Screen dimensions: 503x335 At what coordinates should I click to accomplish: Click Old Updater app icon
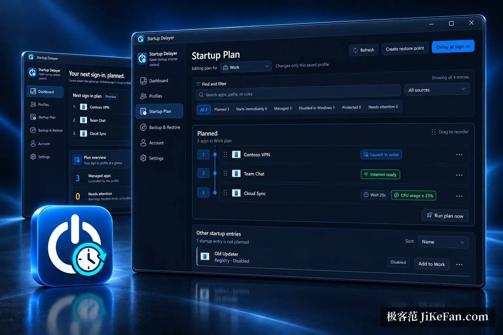(x=205, y=256)
